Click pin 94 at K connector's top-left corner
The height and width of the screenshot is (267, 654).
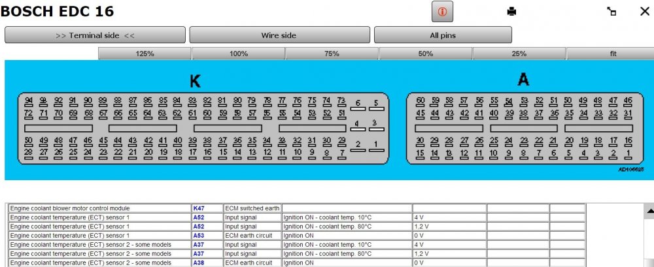[x=28, y=102]
